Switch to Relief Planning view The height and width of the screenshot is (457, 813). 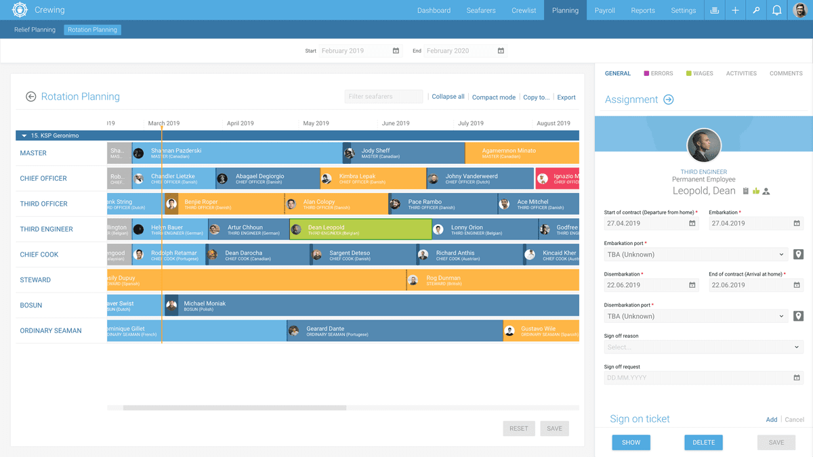(x=35, y=30)
